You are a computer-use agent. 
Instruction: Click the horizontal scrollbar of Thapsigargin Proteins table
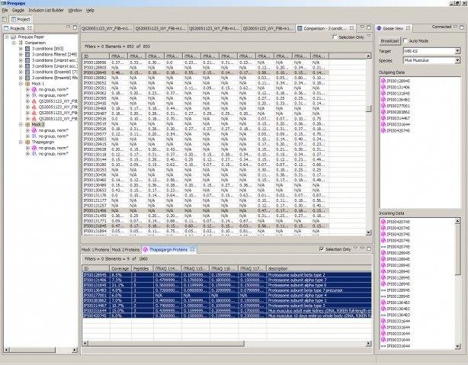tap(166, 344)
